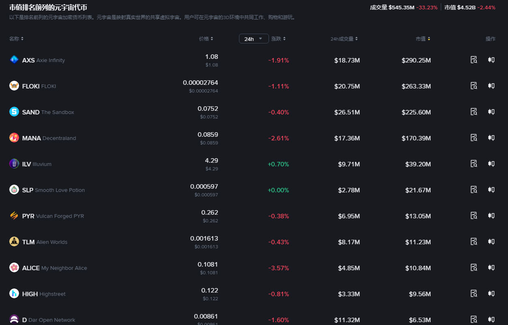Open details icon for MANA row
Image resolution: width=508 pixels, height=325 pixels.
click(x=474, y=138)
